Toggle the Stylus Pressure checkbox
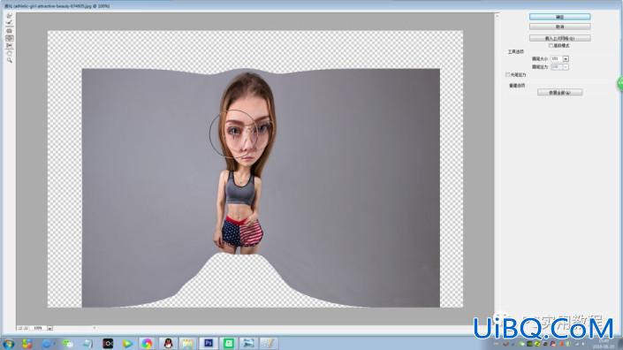This screenshot has height=350, width=623. point(507,74)
